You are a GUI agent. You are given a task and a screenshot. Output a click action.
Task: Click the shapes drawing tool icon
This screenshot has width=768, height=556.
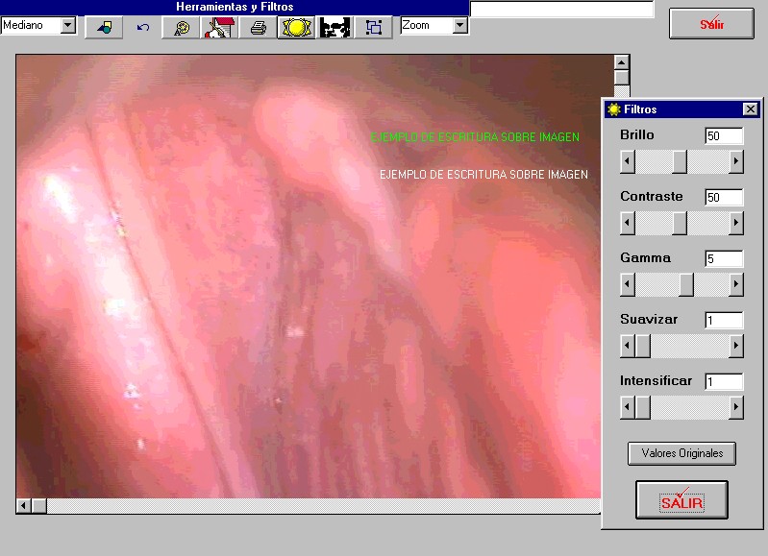(104, 27)
